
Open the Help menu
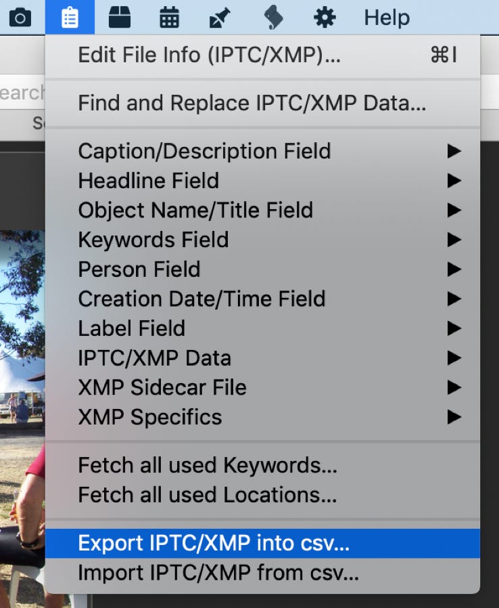tap(387, 18)
